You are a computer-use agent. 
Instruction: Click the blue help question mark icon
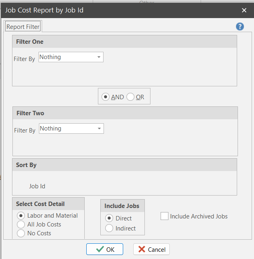(240, 27)
